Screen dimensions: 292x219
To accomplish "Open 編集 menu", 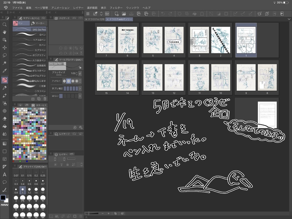I will [x=29, y=8].
